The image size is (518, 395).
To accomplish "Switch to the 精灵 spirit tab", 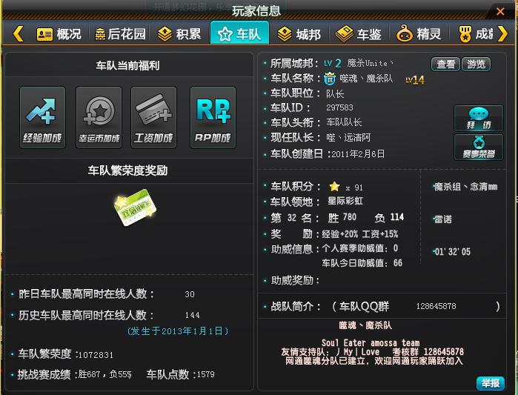I will coord(420,34).
